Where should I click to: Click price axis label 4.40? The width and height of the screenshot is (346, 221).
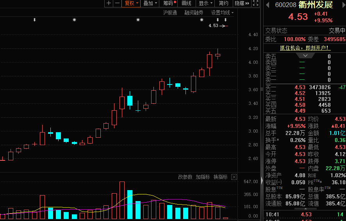tap(253, 34)
